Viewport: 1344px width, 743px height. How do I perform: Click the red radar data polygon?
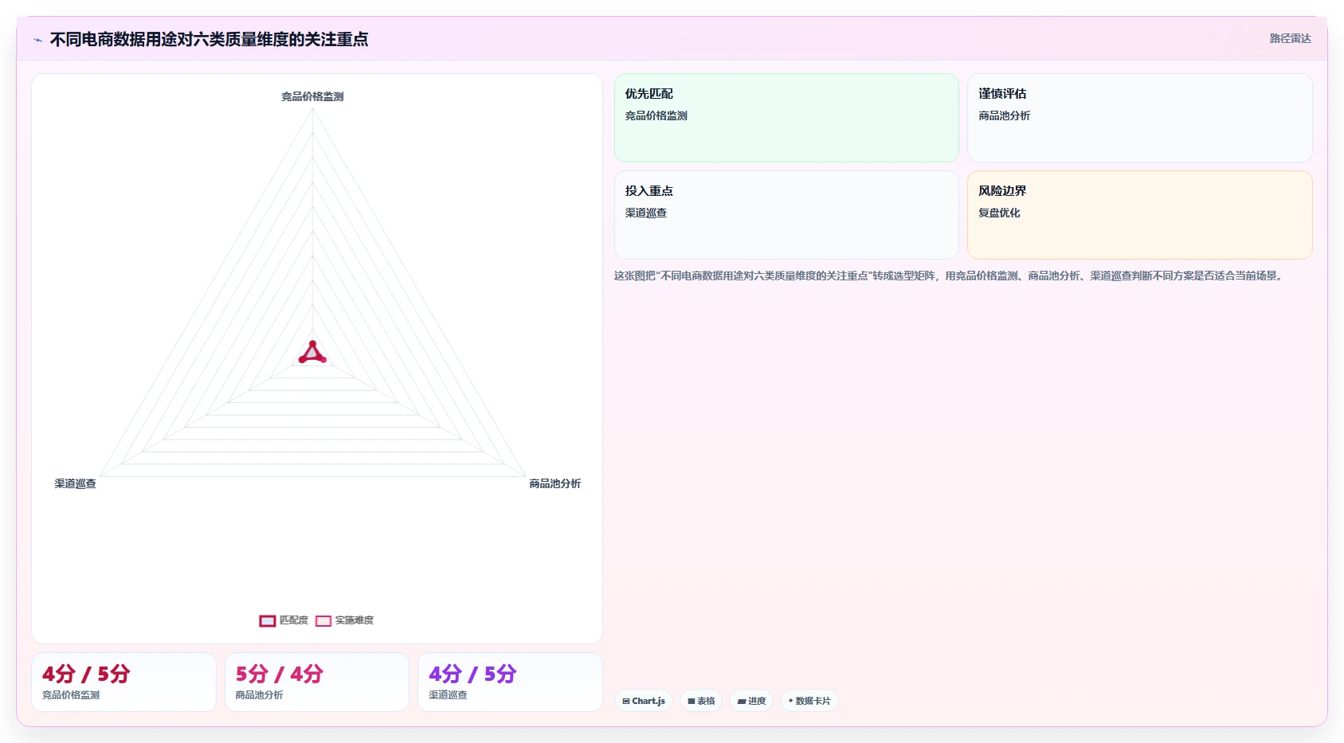[312, 354]
